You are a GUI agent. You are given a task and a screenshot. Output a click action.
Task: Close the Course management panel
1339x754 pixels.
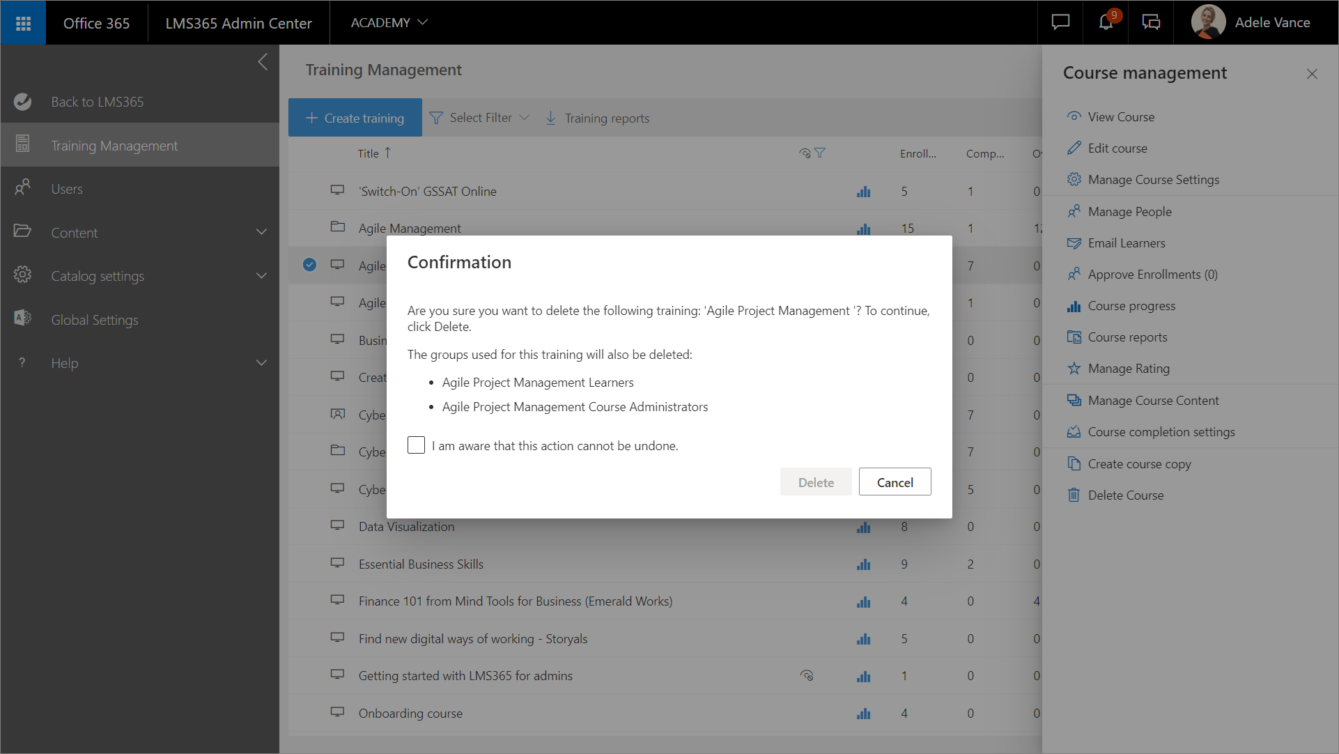tap(1312, 74)
